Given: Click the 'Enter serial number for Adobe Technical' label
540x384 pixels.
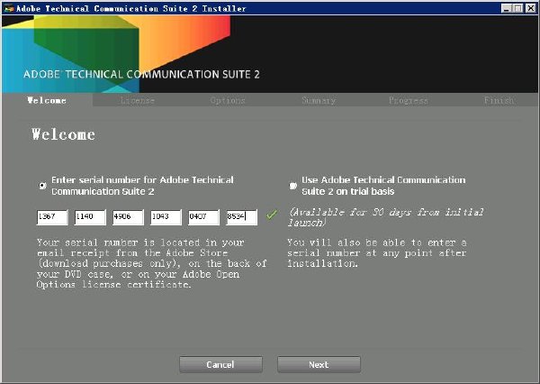Looking at the screenshot, I should [x=142, y=186].
